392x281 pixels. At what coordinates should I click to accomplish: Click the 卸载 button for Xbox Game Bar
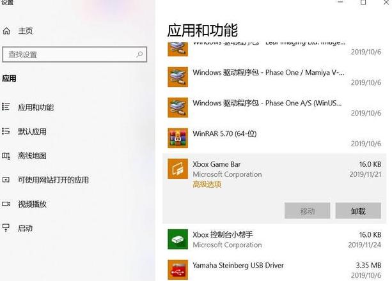358,211
